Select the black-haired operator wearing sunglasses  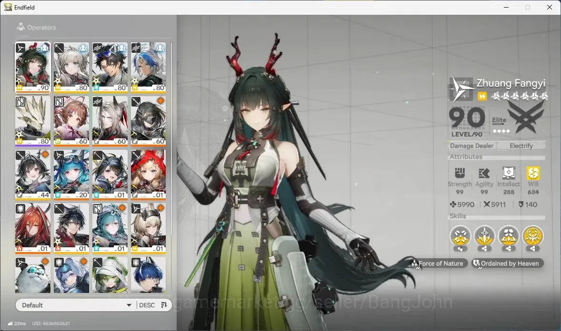point(110,68)
